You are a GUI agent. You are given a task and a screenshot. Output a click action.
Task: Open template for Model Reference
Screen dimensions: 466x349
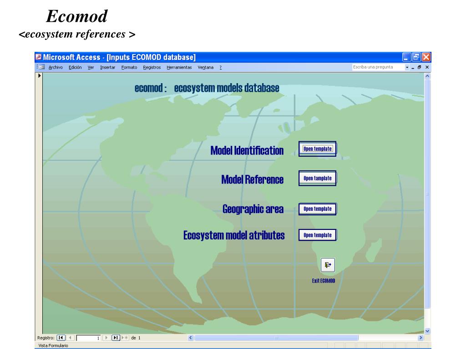pos(317,178)
